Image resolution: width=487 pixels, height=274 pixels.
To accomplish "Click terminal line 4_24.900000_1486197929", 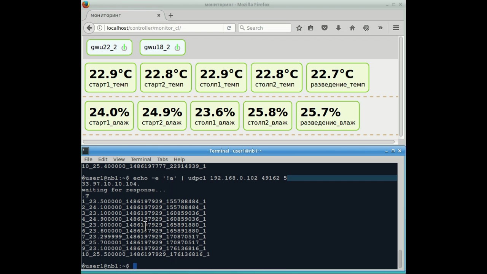I will (144, 219).
